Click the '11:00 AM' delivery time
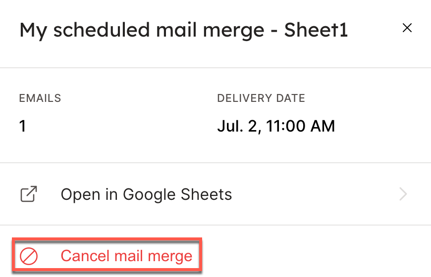This screenshot has width=431, height=277. (301, 126)
